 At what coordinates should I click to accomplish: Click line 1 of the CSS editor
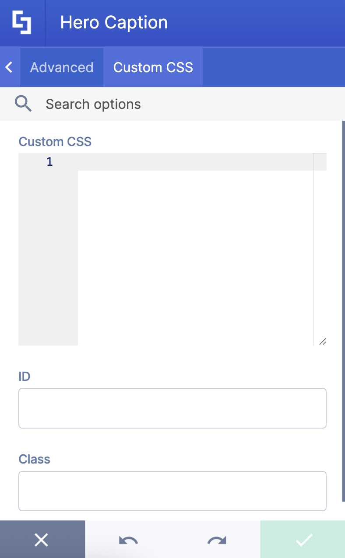(x=49, y=161)
